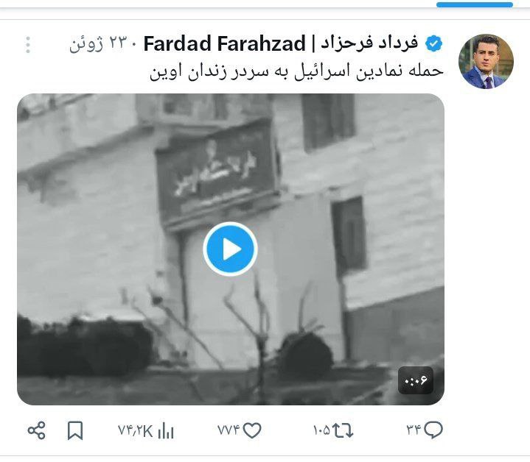Click the ۷۷۴ likes count
Screen dimensions: 530x462
click(229, 430)
